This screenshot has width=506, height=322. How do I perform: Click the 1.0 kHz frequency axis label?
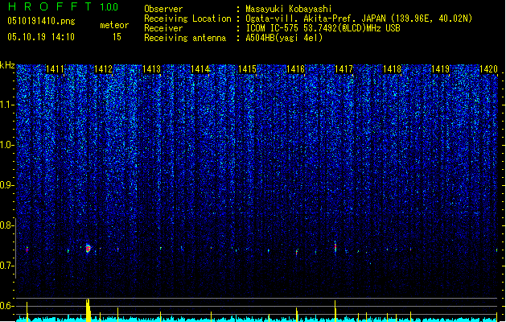point(6,145)
